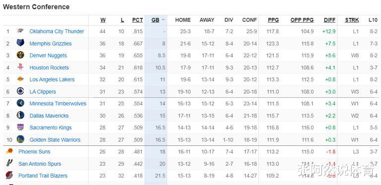Sort the table by STRK header
Screen dimensions: 381x185
click(x=352, y=20)
